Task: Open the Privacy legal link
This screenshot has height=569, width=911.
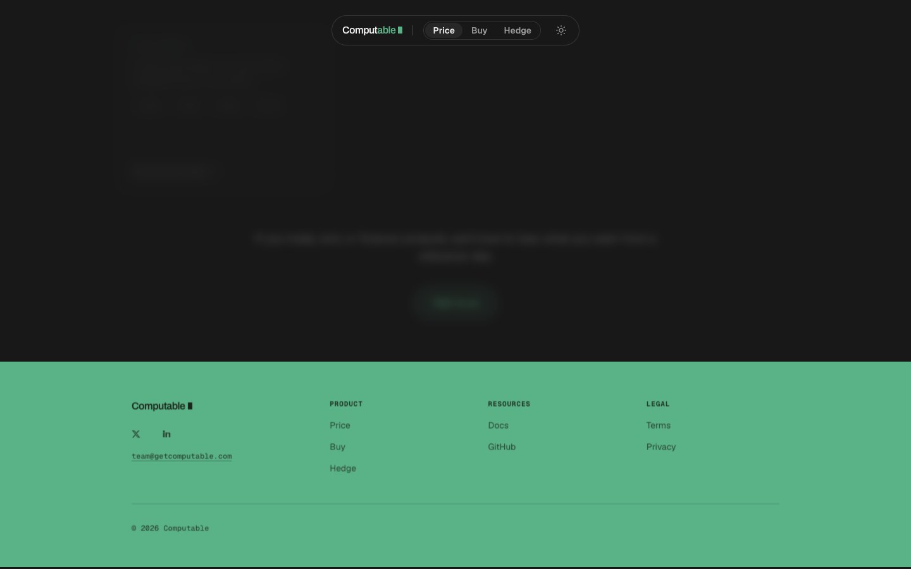Action: click(x=661, y=447)
